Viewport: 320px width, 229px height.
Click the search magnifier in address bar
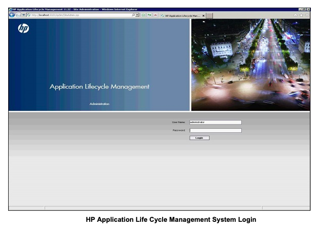pos(133,15)
